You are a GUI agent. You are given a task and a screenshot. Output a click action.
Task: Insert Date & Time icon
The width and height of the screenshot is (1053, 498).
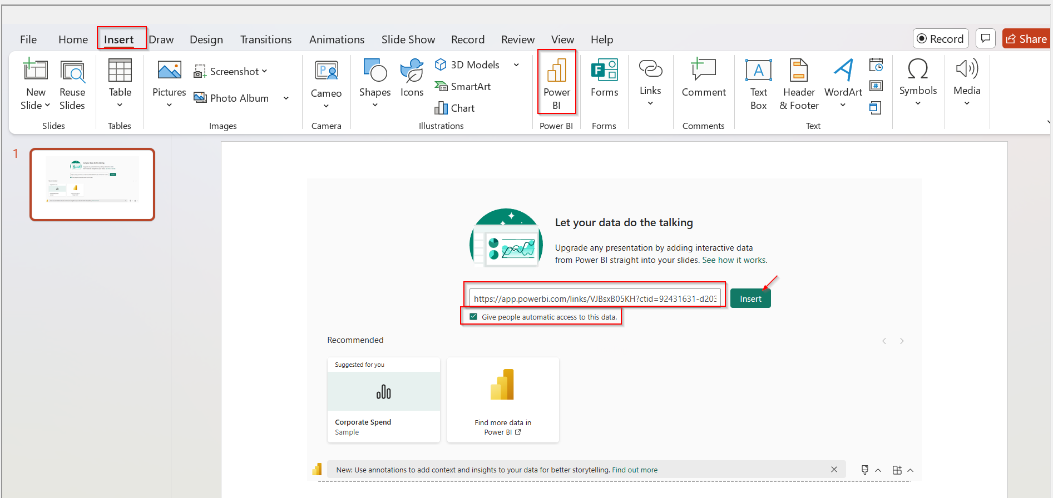coord(876,65)
